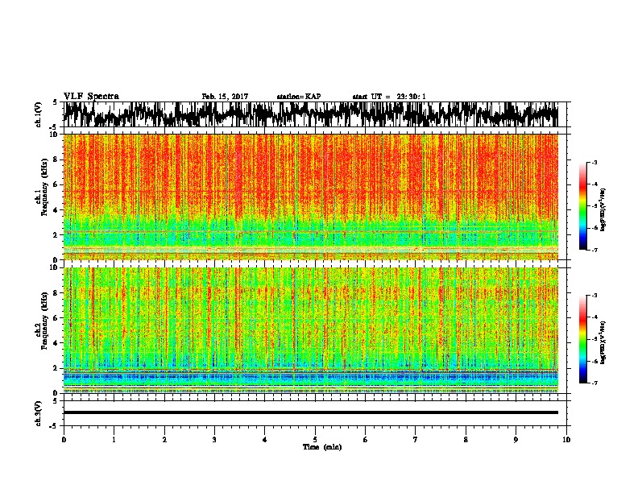Click time axis tick label "1"

(x=114, y=440)
